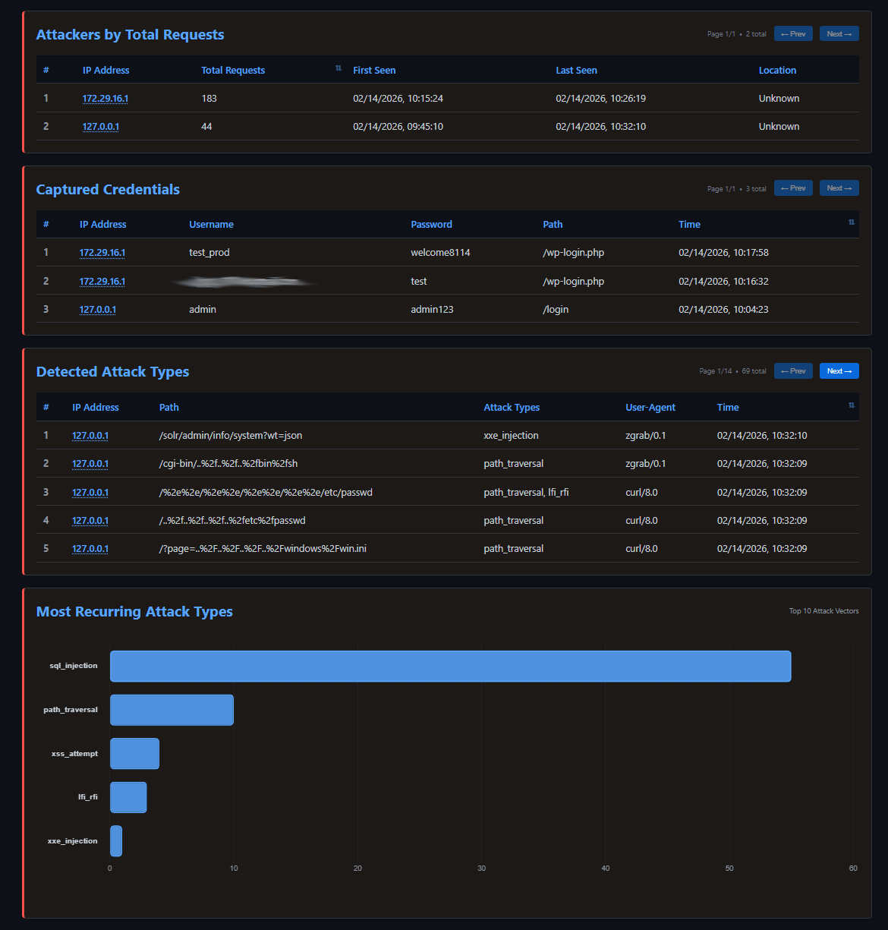Open attacker IP 172.29.16.1 with 183 requests

(105, 99)
